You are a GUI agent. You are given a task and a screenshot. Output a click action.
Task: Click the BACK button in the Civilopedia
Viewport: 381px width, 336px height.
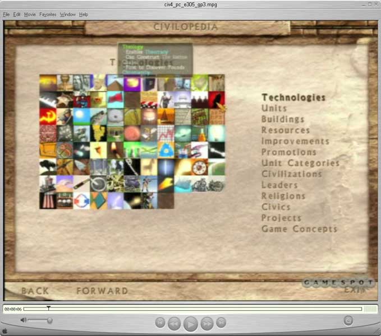(x=35, y=291)
